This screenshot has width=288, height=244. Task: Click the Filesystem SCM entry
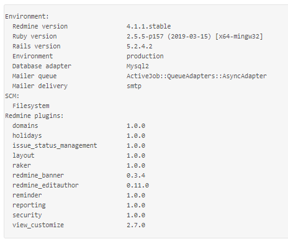(x=31, y=106)
